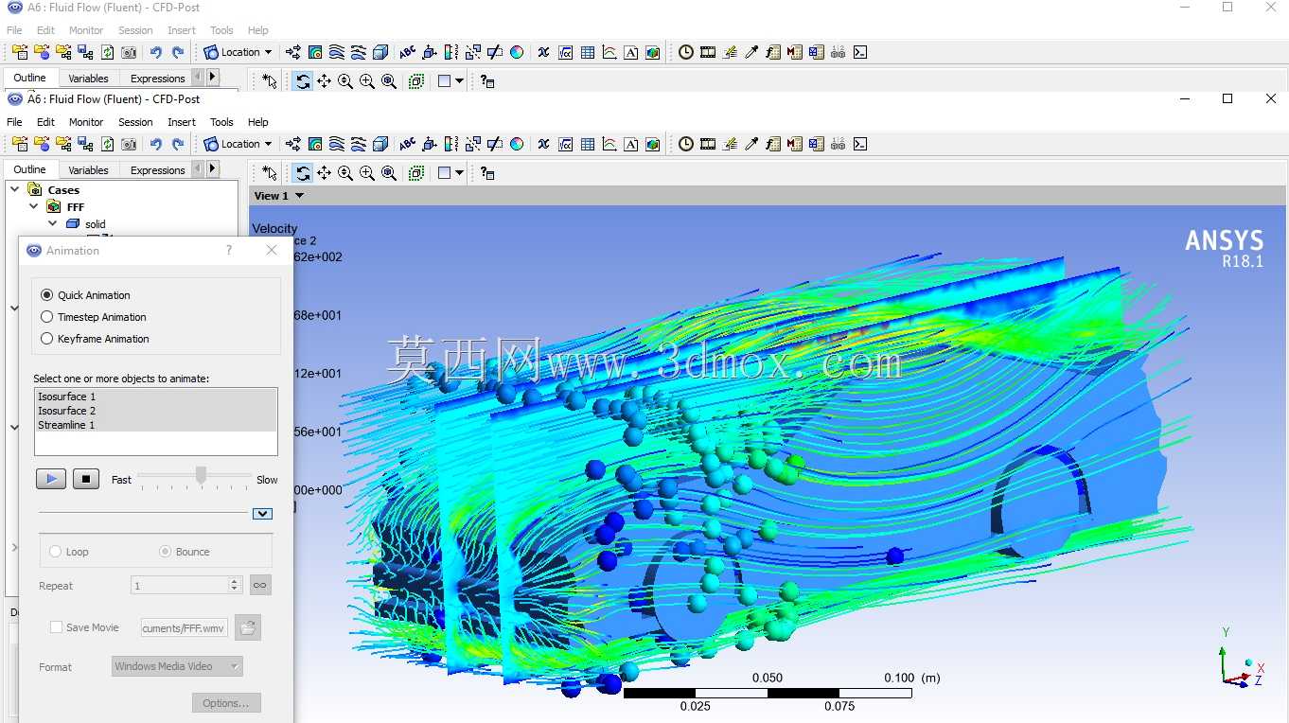Image resolution: width=1289 pixels, height=723 pixels.
Task: Insert Text (ABC icon) in front window toolbar
Action: point(408,144)
